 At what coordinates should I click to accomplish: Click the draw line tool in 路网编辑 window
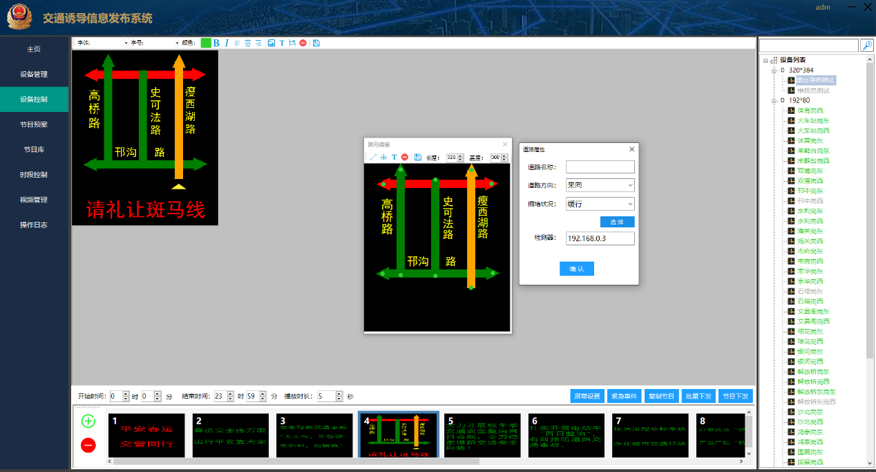pos(373,158)
